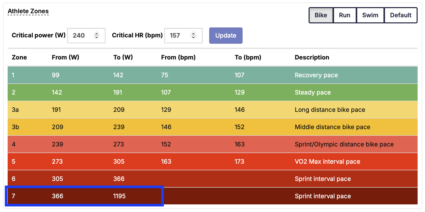
Task: Select the Zone 2 Steady pace row
Action: (213, 92)
